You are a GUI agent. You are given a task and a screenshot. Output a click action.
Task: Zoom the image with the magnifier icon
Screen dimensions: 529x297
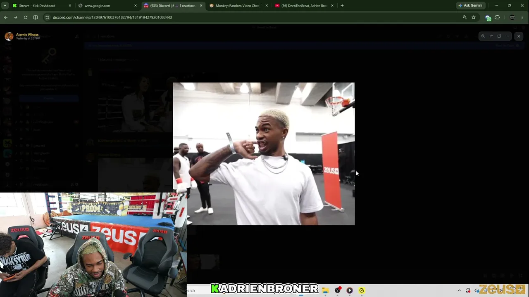coord(483,36)
